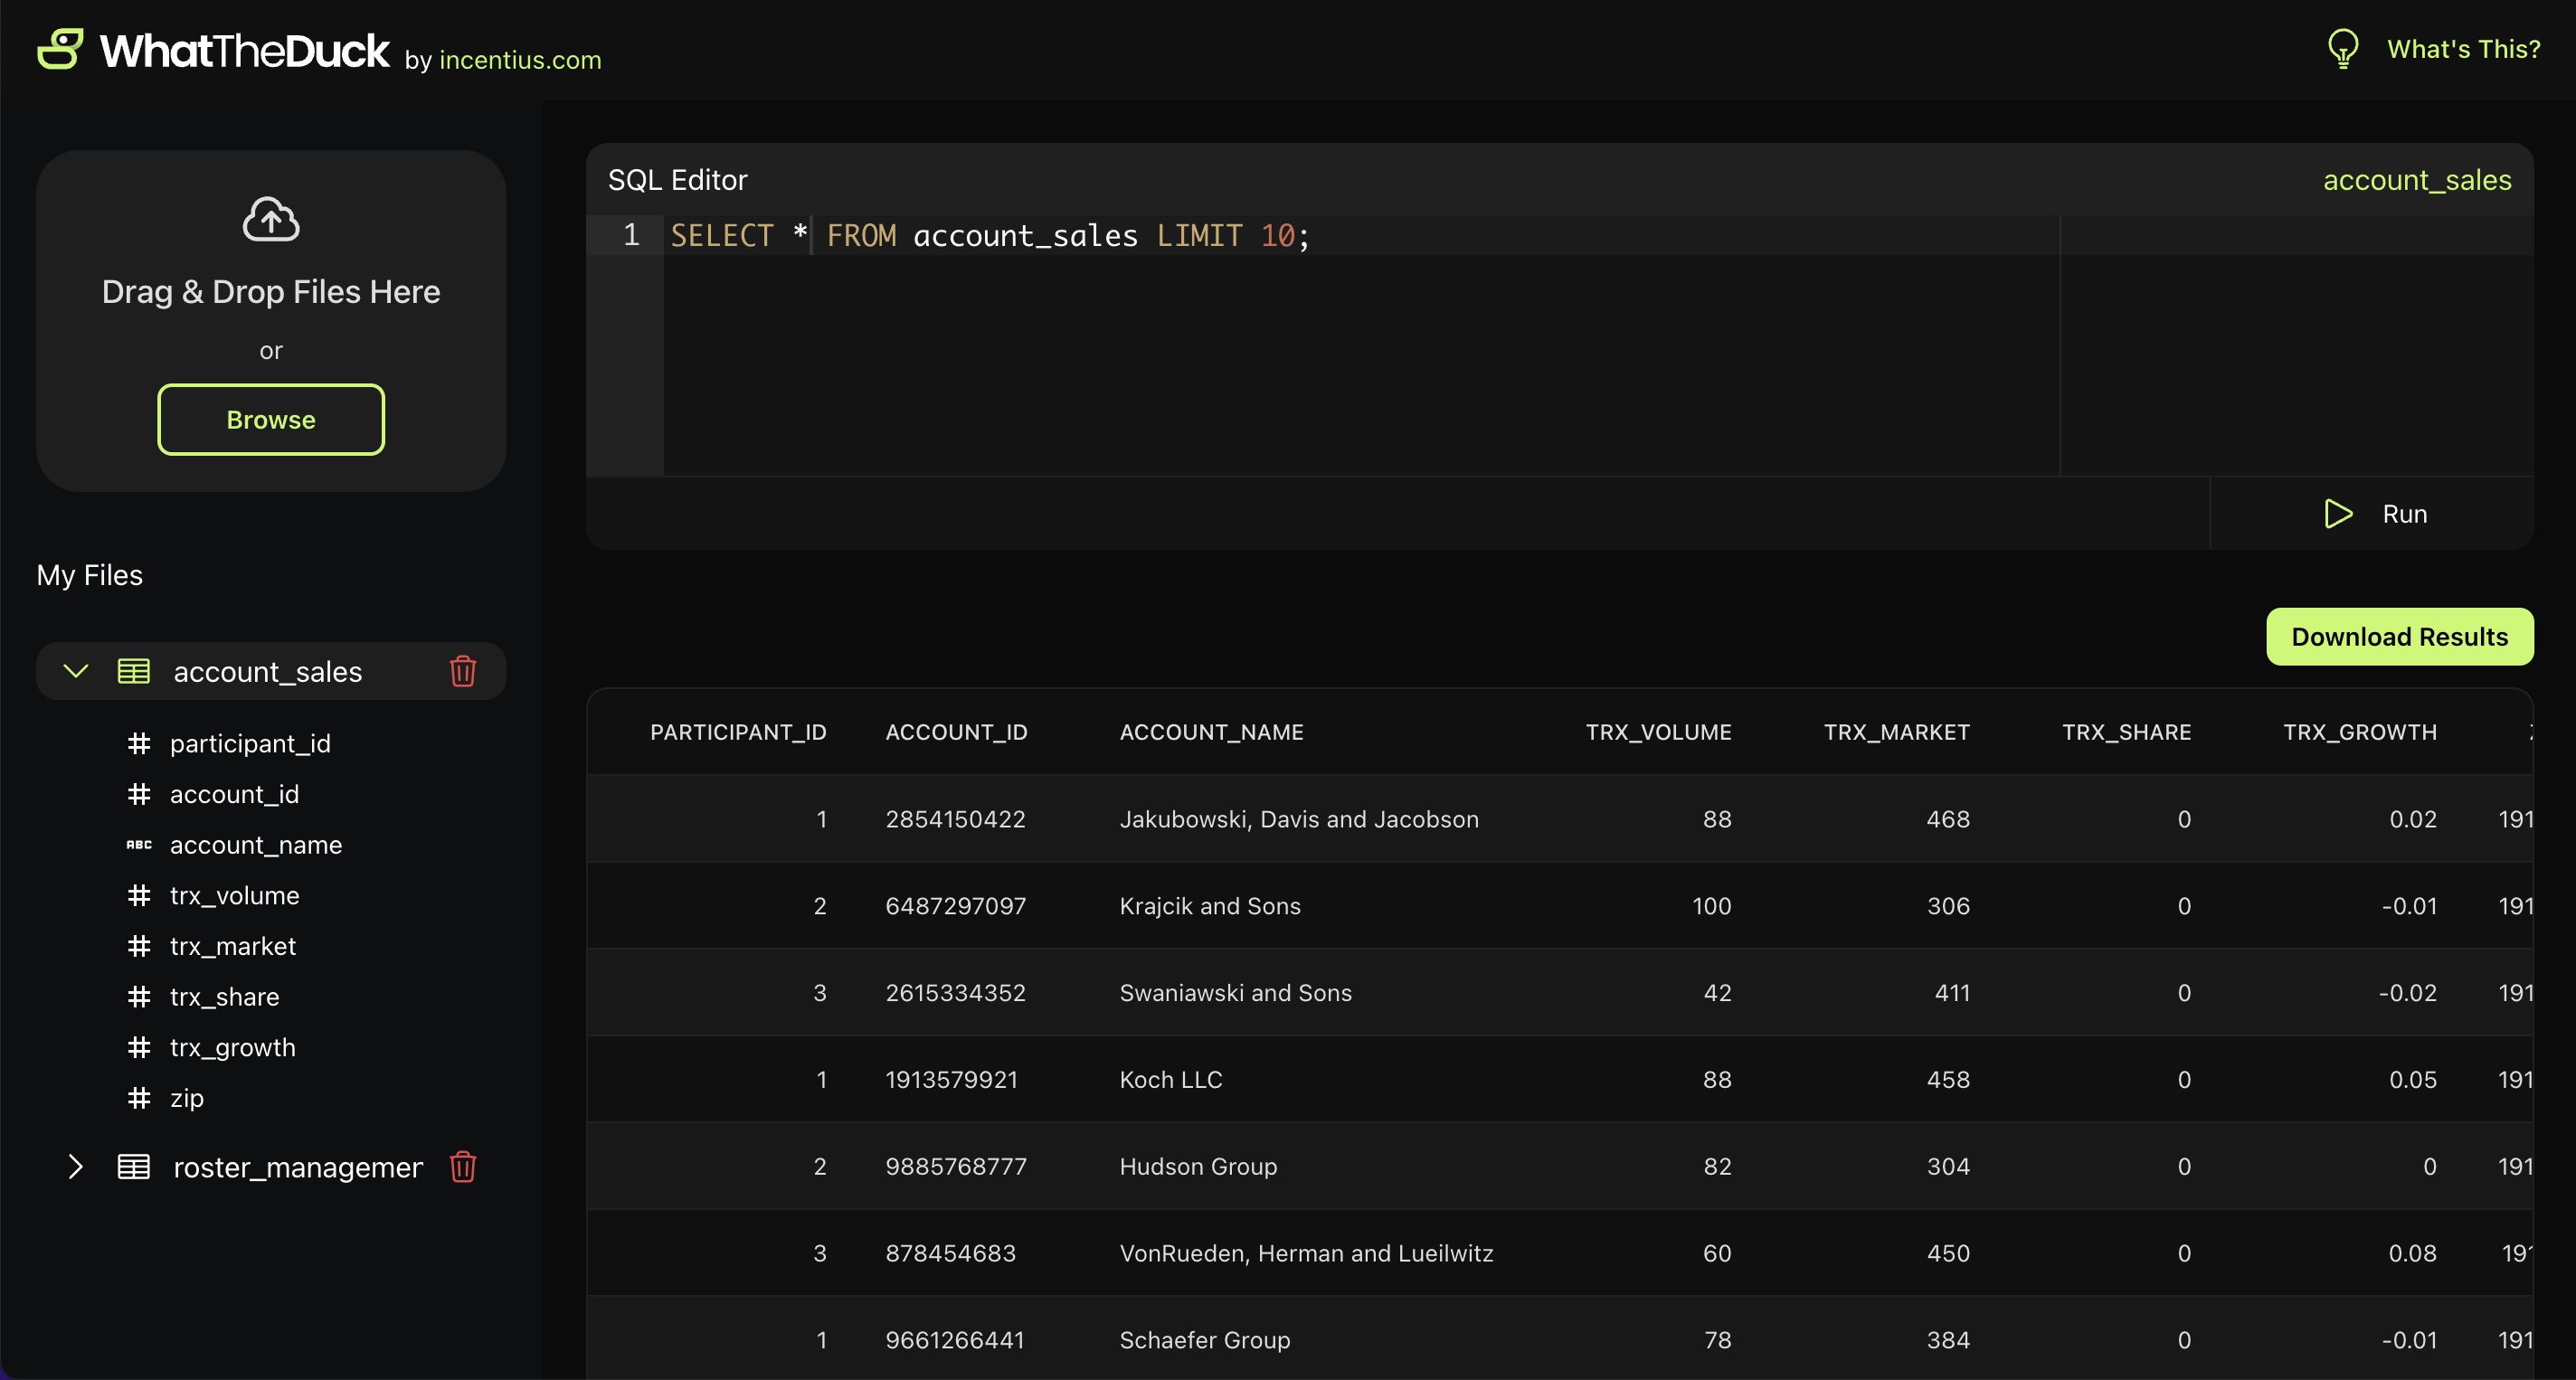Image resolution: width=2576 pixels, height=1380 pixels.
Task: Click account ID 9885768777
Action: click(955, 1167)
